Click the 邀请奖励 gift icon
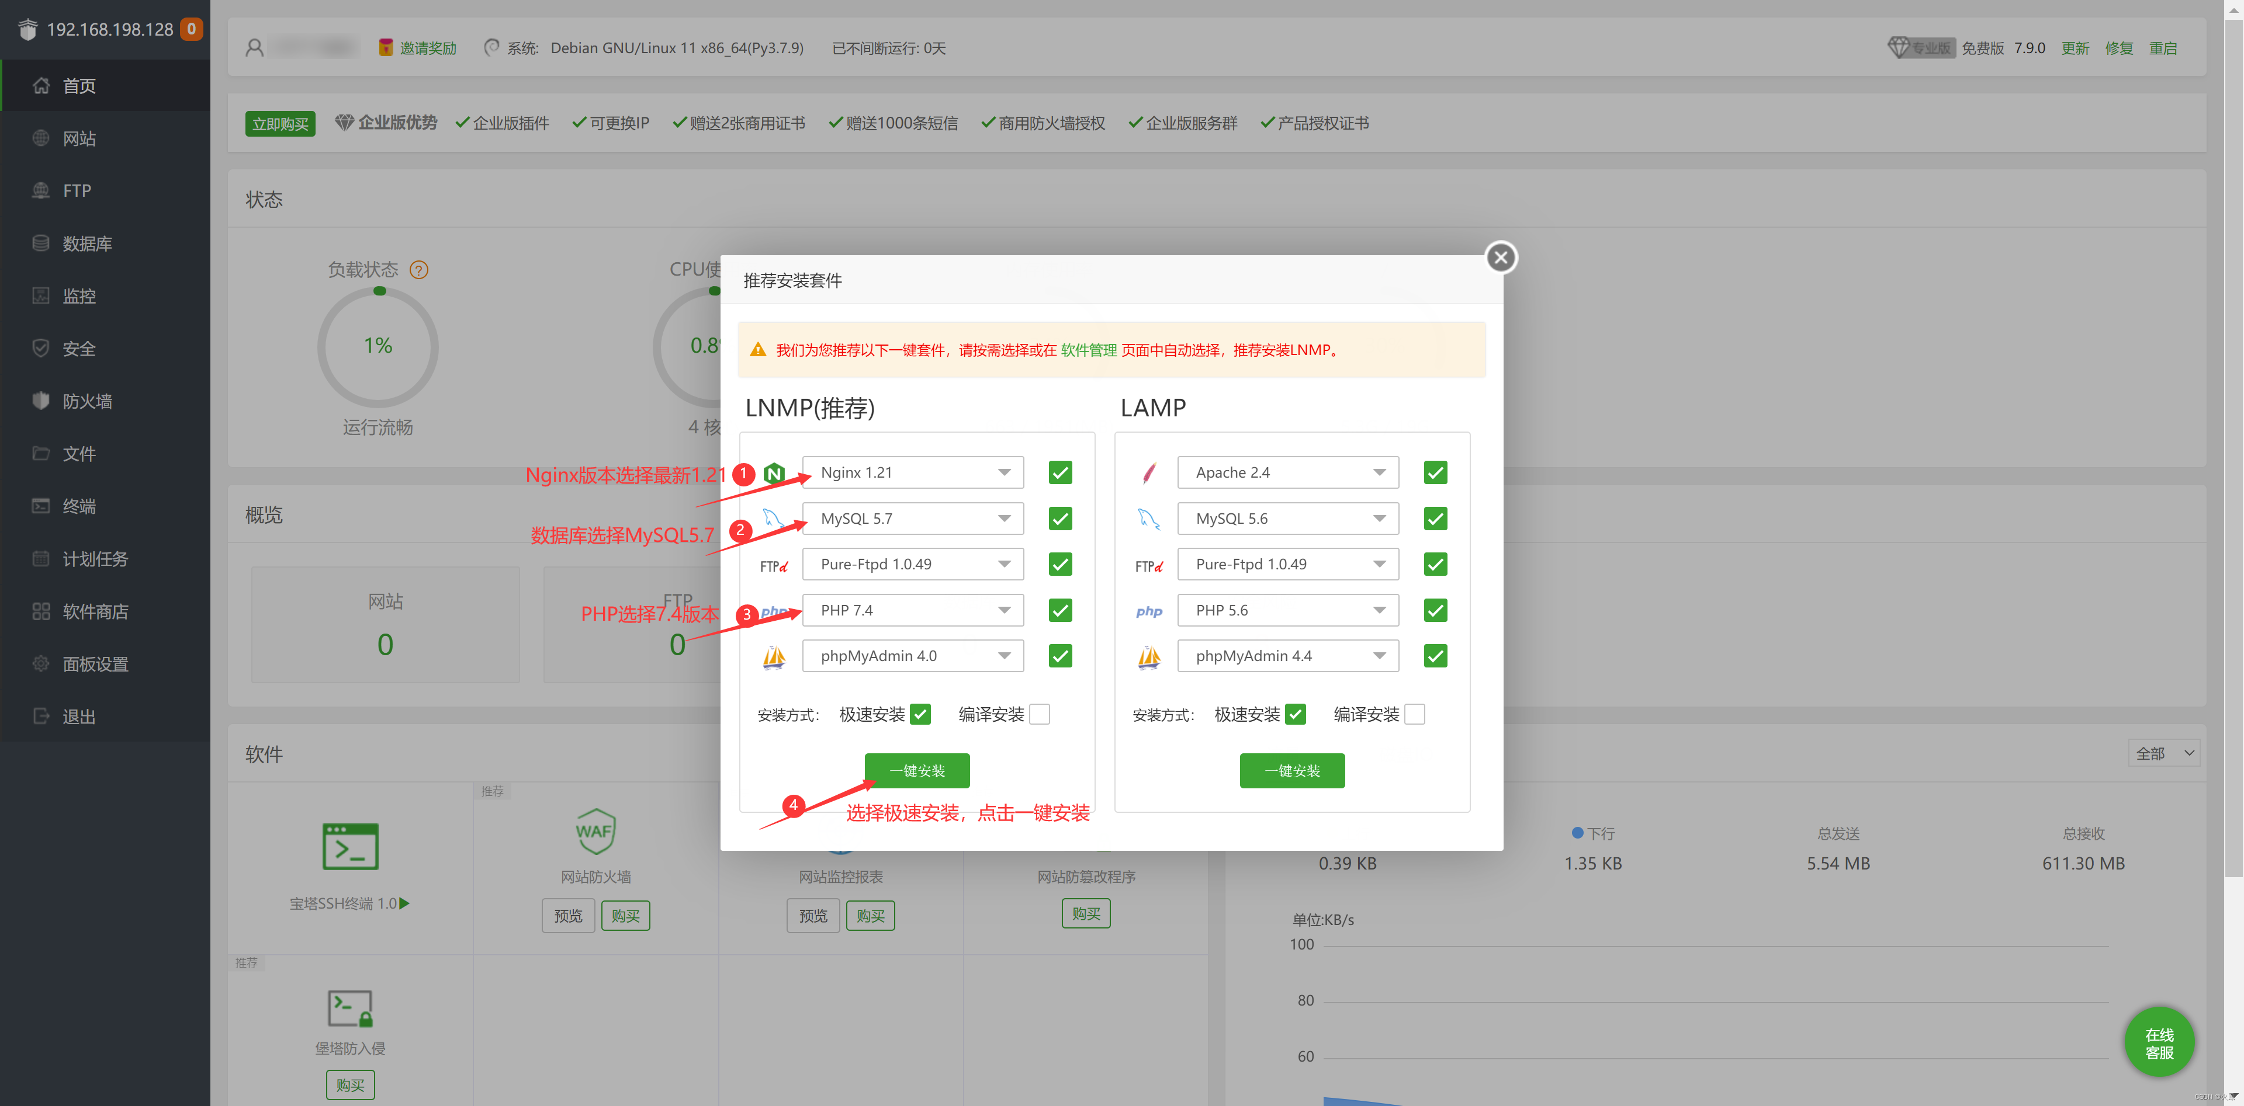 click(386, 48)
